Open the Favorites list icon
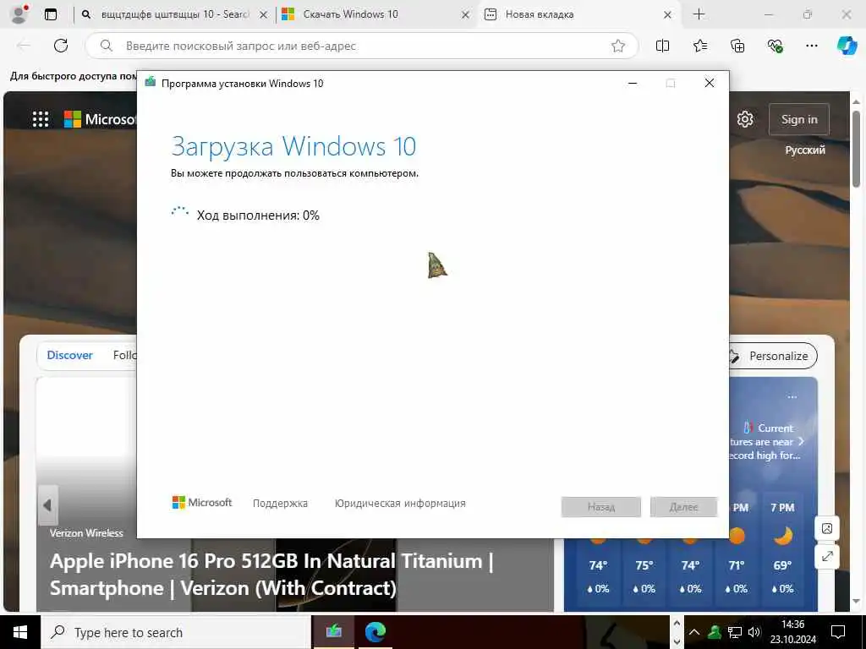Viewport: 866px width, 649px height. [x=700, y=46]
